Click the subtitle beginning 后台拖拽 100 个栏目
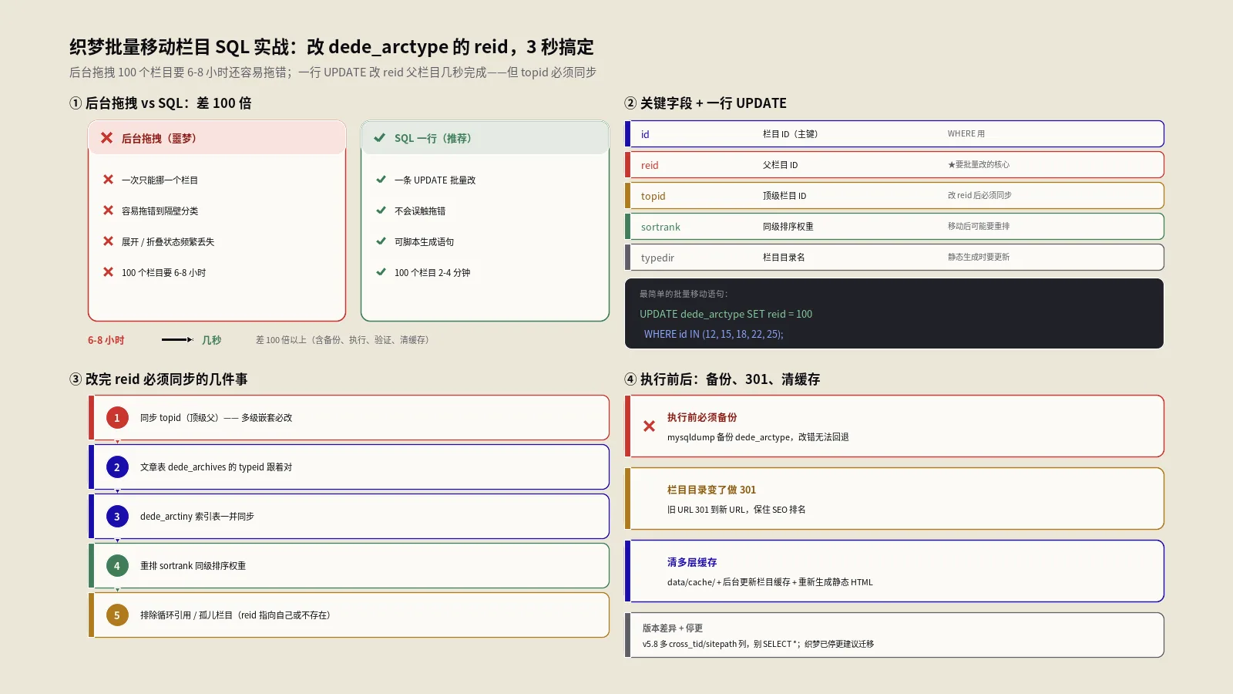The image size is (1233, 694). (x=333, y=72)
